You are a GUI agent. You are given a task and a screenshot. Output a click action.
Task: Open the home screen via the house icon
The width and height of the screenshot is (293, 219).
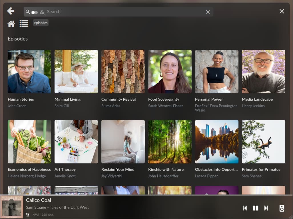pos(11,24)
